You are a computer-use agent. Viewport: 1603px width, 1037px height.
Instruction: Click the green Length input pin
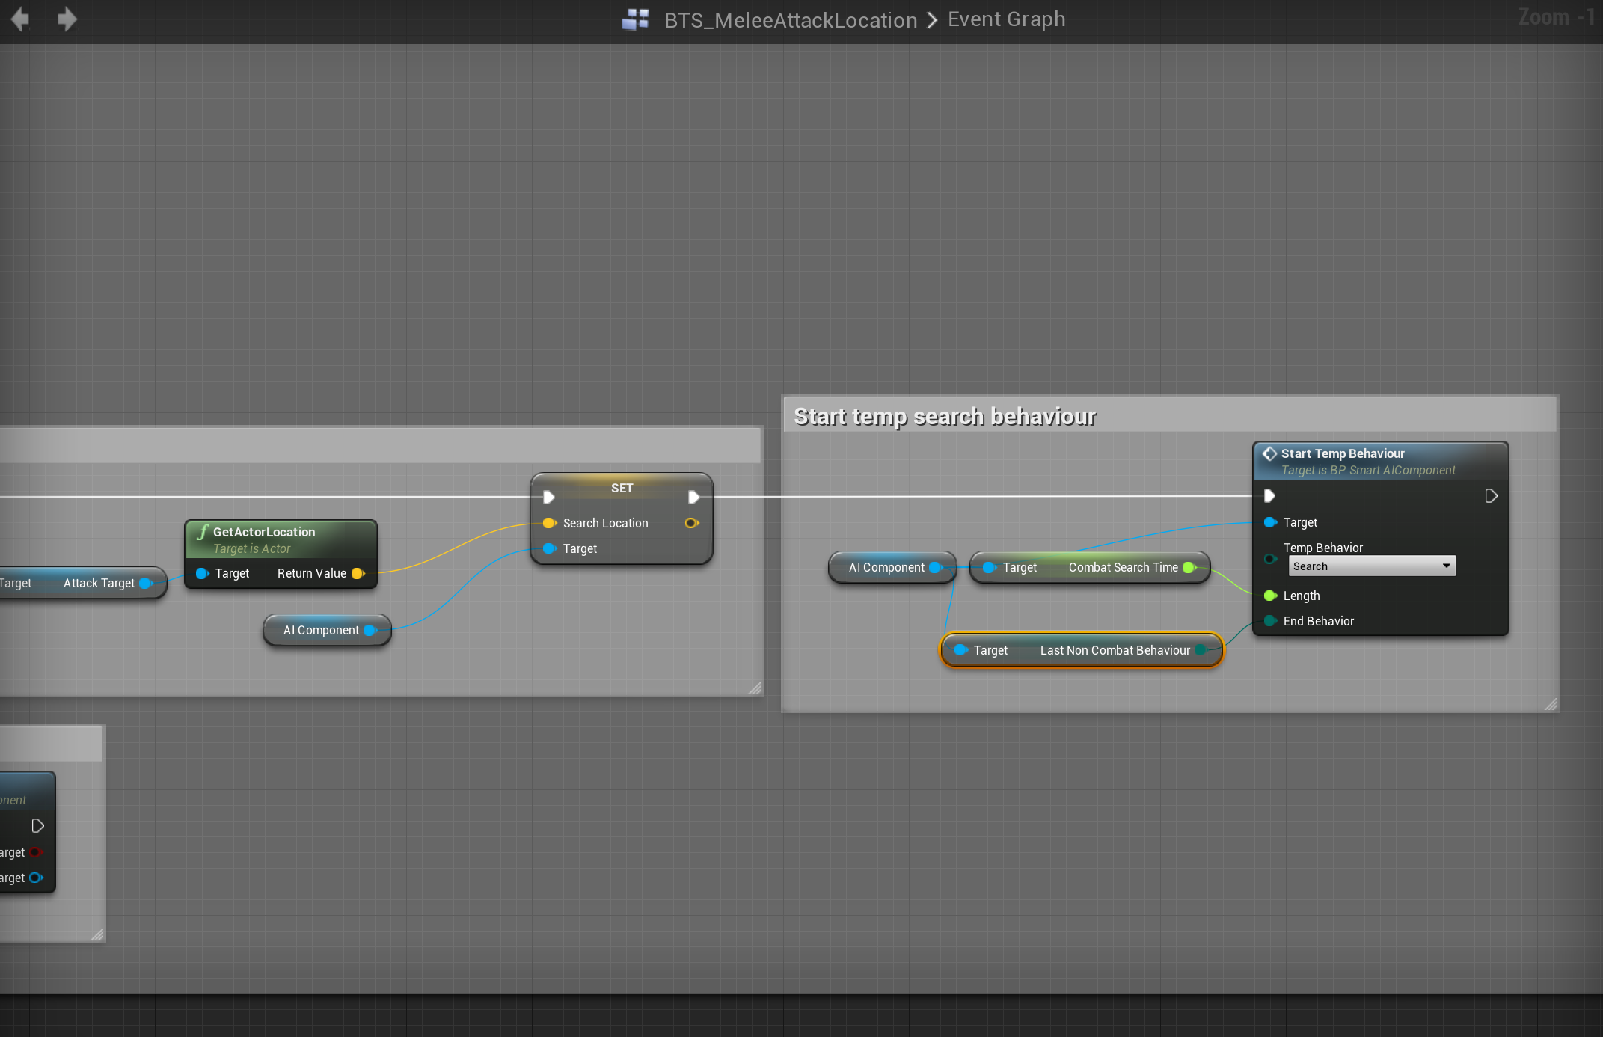tap(1269, 596)
